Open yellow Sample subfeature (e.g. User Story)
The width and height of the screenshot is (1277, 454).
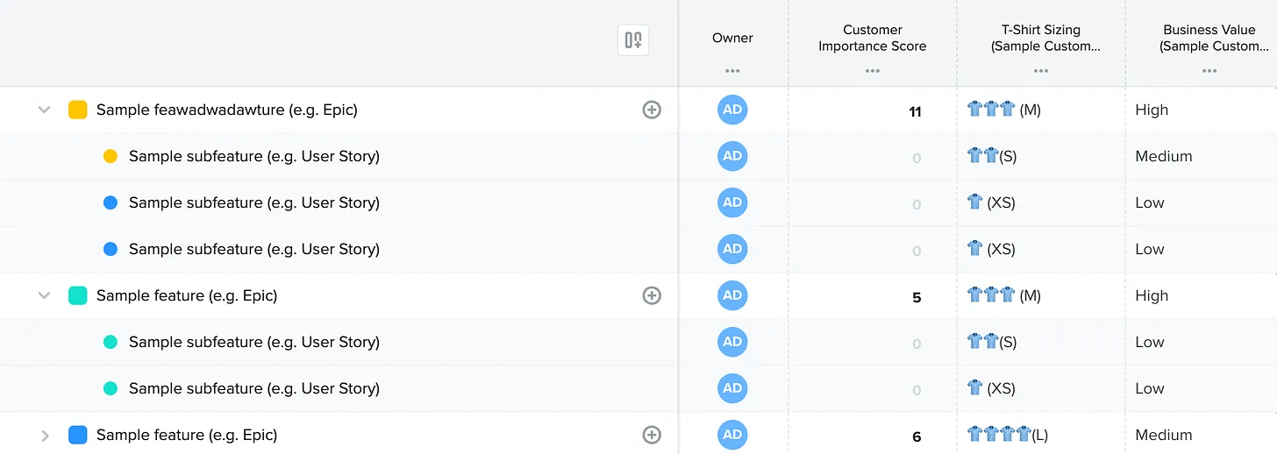click(254, 156)
